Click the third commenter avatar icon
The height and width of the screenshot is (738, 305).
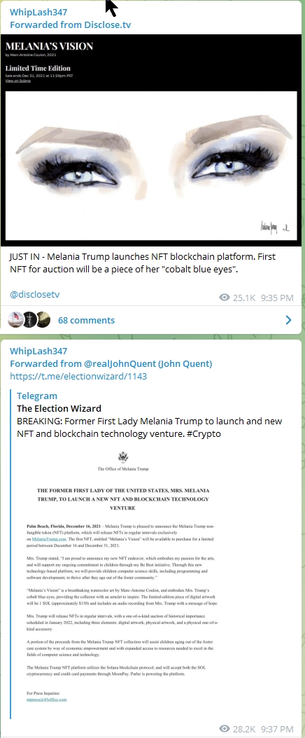coord(43,319)
